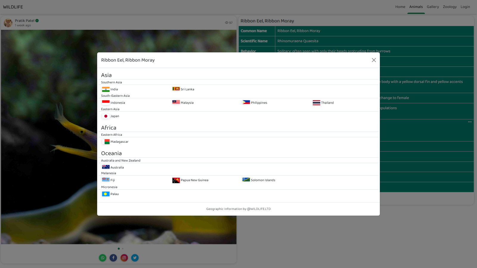Screen dimensions: 477x268
Task: Open the Instagram share icon
Action: (124, 258)
